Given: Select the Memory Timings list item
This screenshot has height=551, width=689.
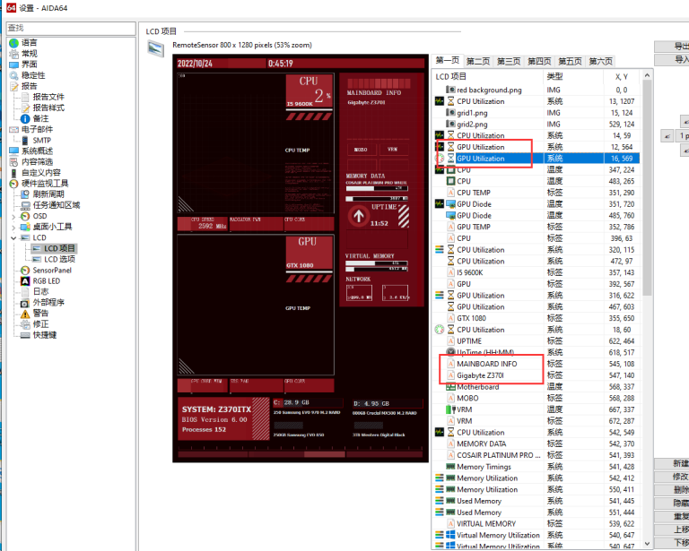Looking at the screenshot, I should point(484,467).
